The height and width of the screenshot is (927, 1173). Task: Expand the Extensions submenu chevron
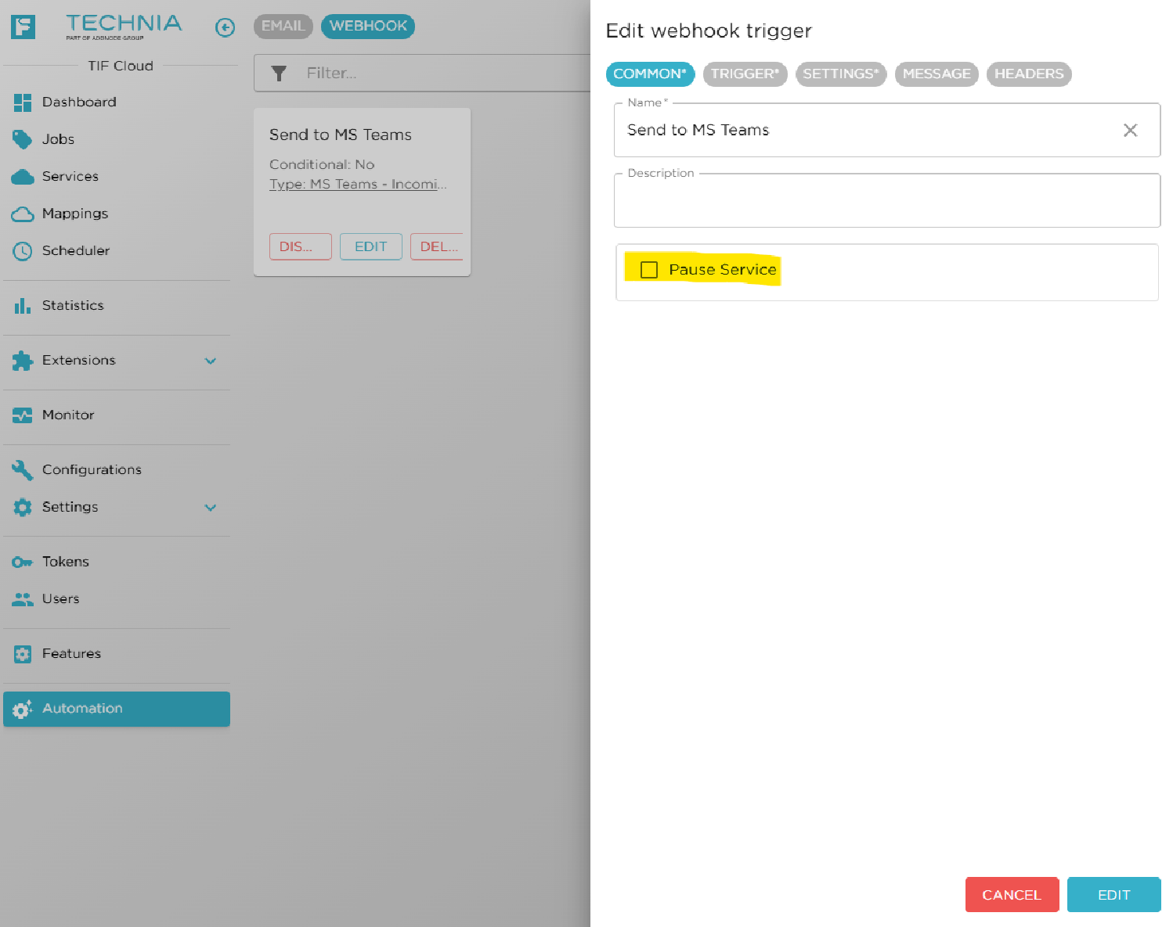click(x=210, y=361)
